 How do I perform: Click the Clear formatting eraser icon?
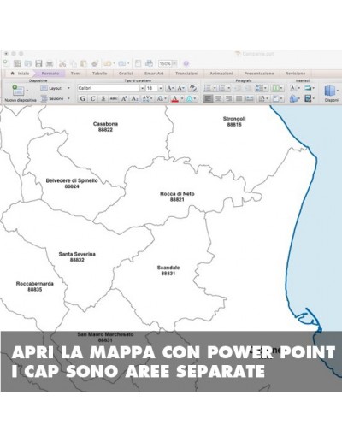tap(193, 88)
